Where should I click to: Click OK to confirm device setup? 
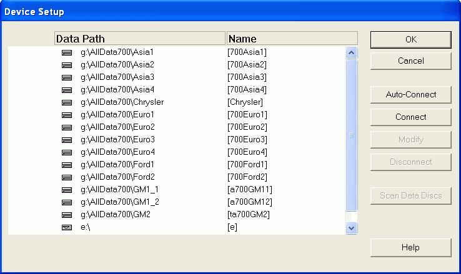pyautogui.click(x=411, y=40)
